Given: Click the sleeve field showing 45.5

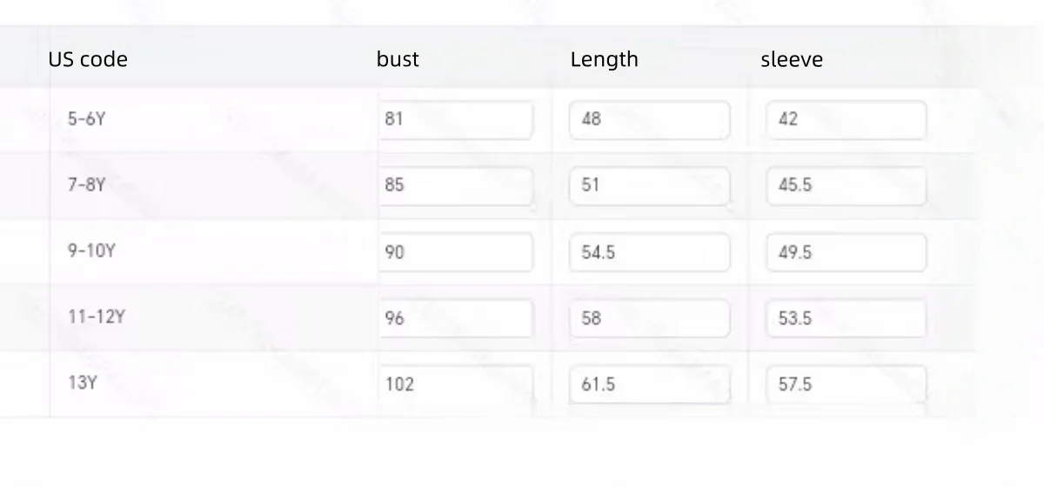Looking at the screenshot, I should coord(846,186).
